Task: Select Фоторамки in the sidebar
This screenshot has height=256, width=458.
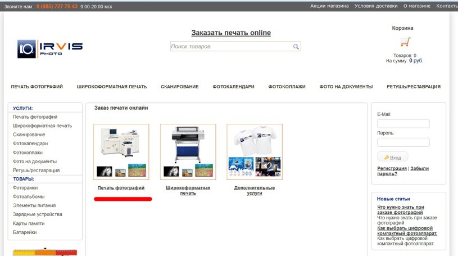Action: [25, 188]
